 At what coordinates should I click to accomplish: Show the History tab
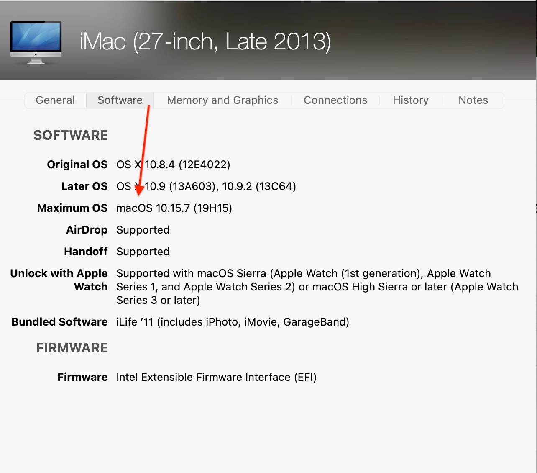411,100
